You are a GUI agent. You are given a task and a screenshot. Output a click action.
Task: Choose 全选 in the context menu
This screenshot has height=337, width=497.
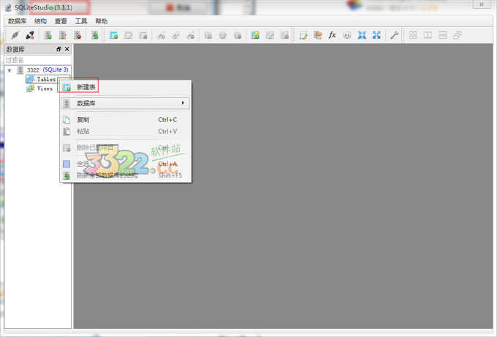126,164
